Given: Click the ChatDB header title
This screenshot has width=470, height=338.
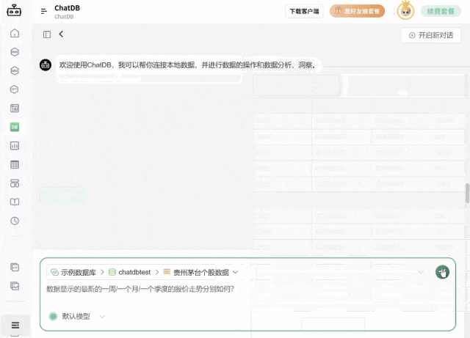Looking at the screenshot, I should click(x=67, y=8).
